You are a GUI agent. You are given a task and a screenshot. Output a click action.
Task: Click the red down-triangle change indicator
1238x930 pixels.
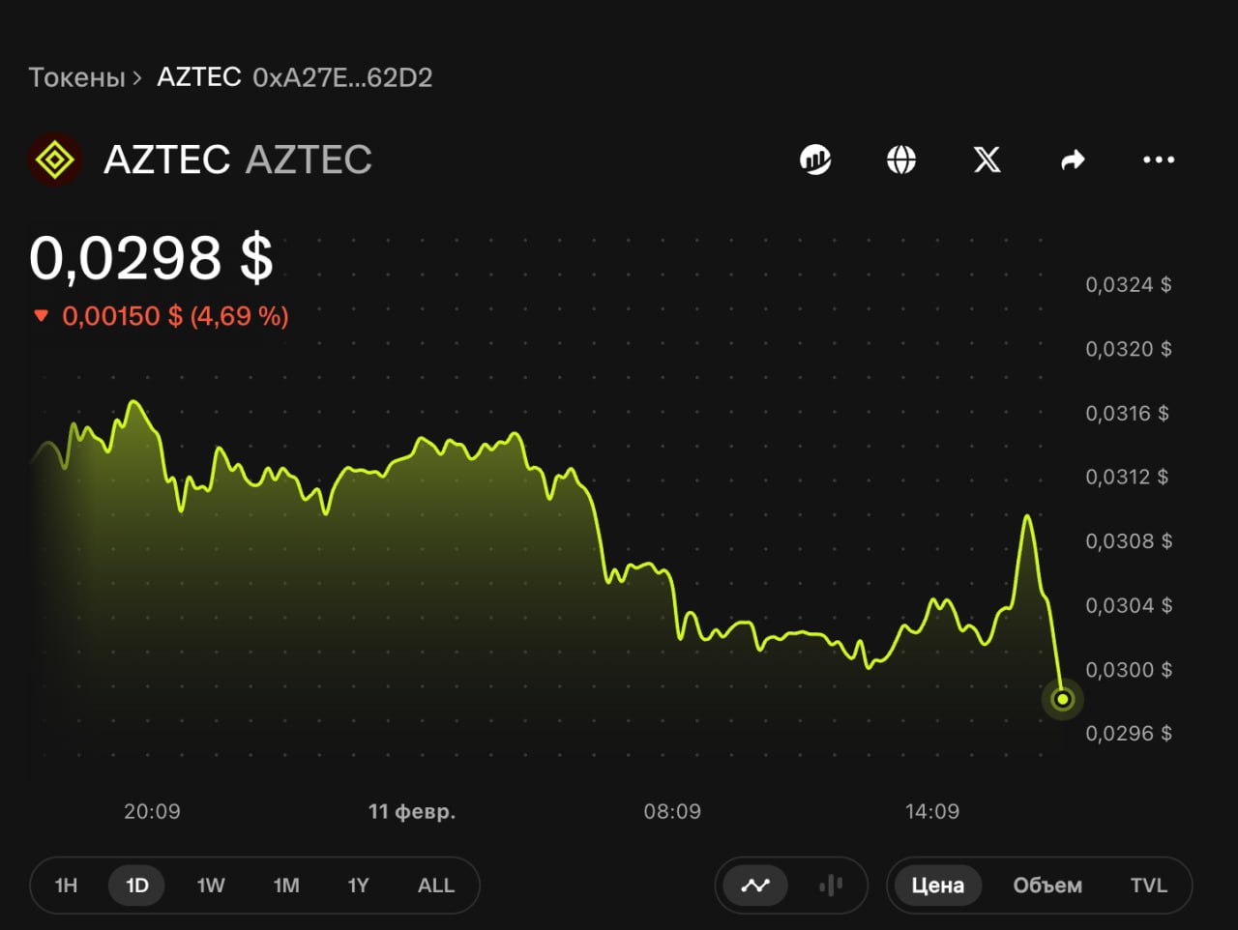41,316
